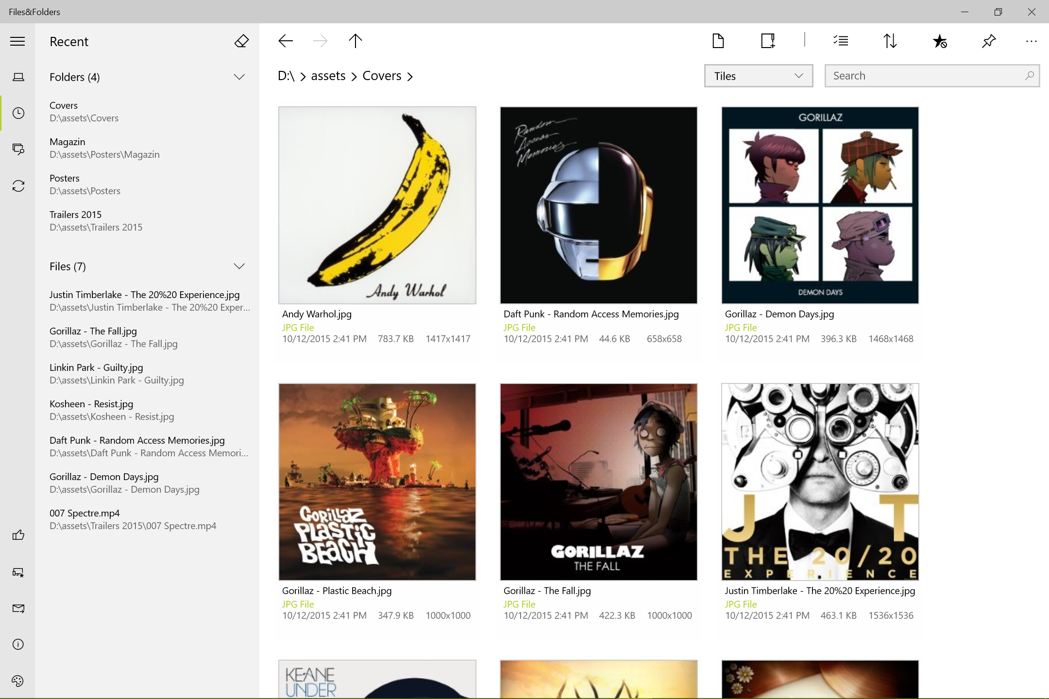Open recent folder Trailers 2015
The height and width of the screenshot is (699, 1049).
[147, 221]
